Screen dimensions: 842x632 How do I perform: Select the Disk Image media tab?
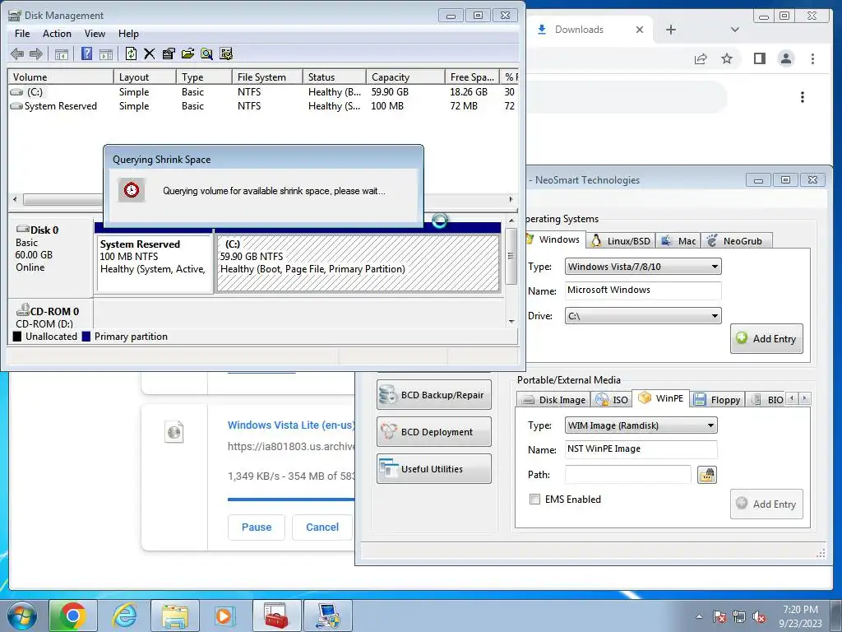click(x=553, y=399)
